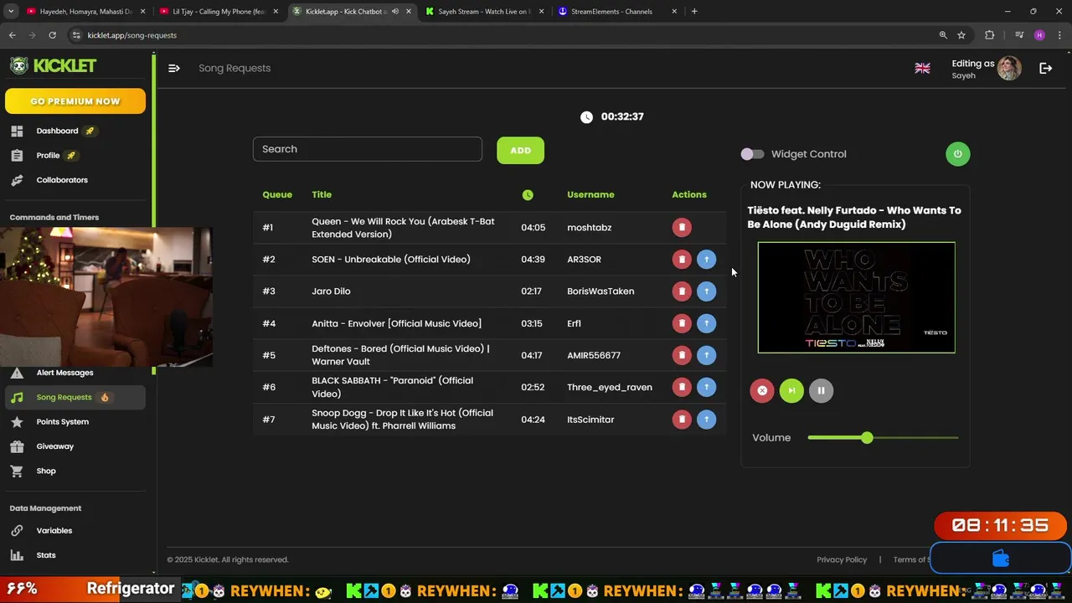
Task: Open Collaborators in the sidebar
Action: point(61,180)
